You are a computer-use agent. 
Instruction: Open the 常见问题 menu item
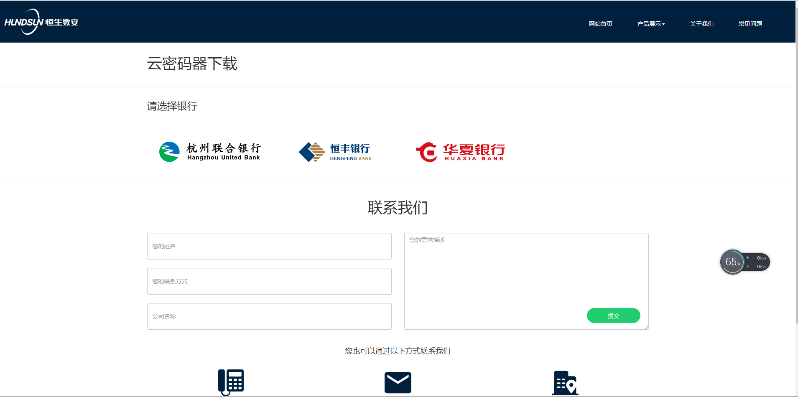tap(750, 24)
